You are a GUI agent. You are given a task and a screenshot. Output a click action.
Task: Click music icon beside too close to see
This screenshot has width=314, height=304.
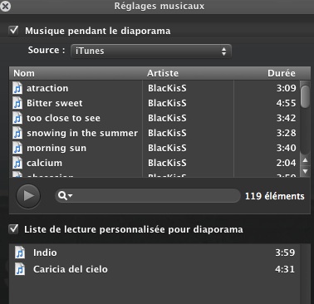pos(17,118)
